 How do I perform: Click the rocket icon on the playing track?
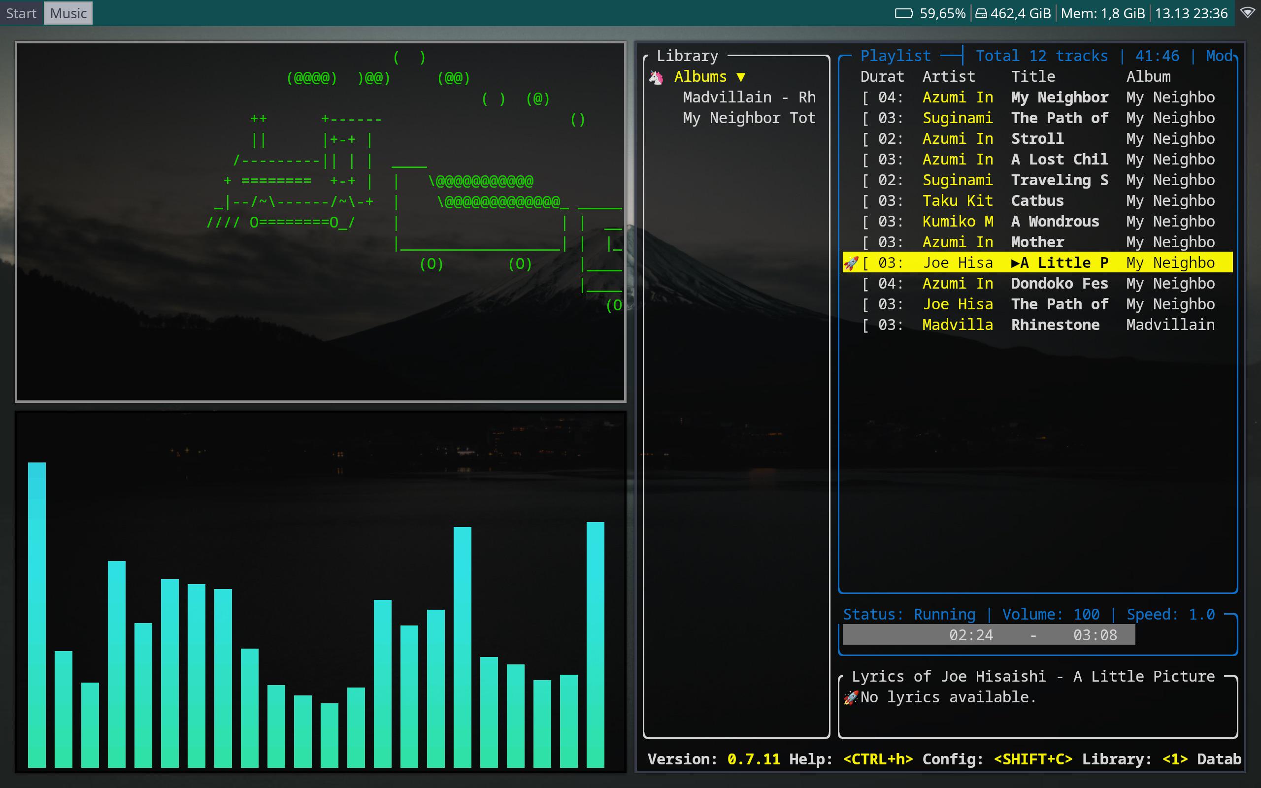(852, 262)
